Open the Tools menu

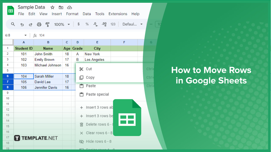click(100, 14)
